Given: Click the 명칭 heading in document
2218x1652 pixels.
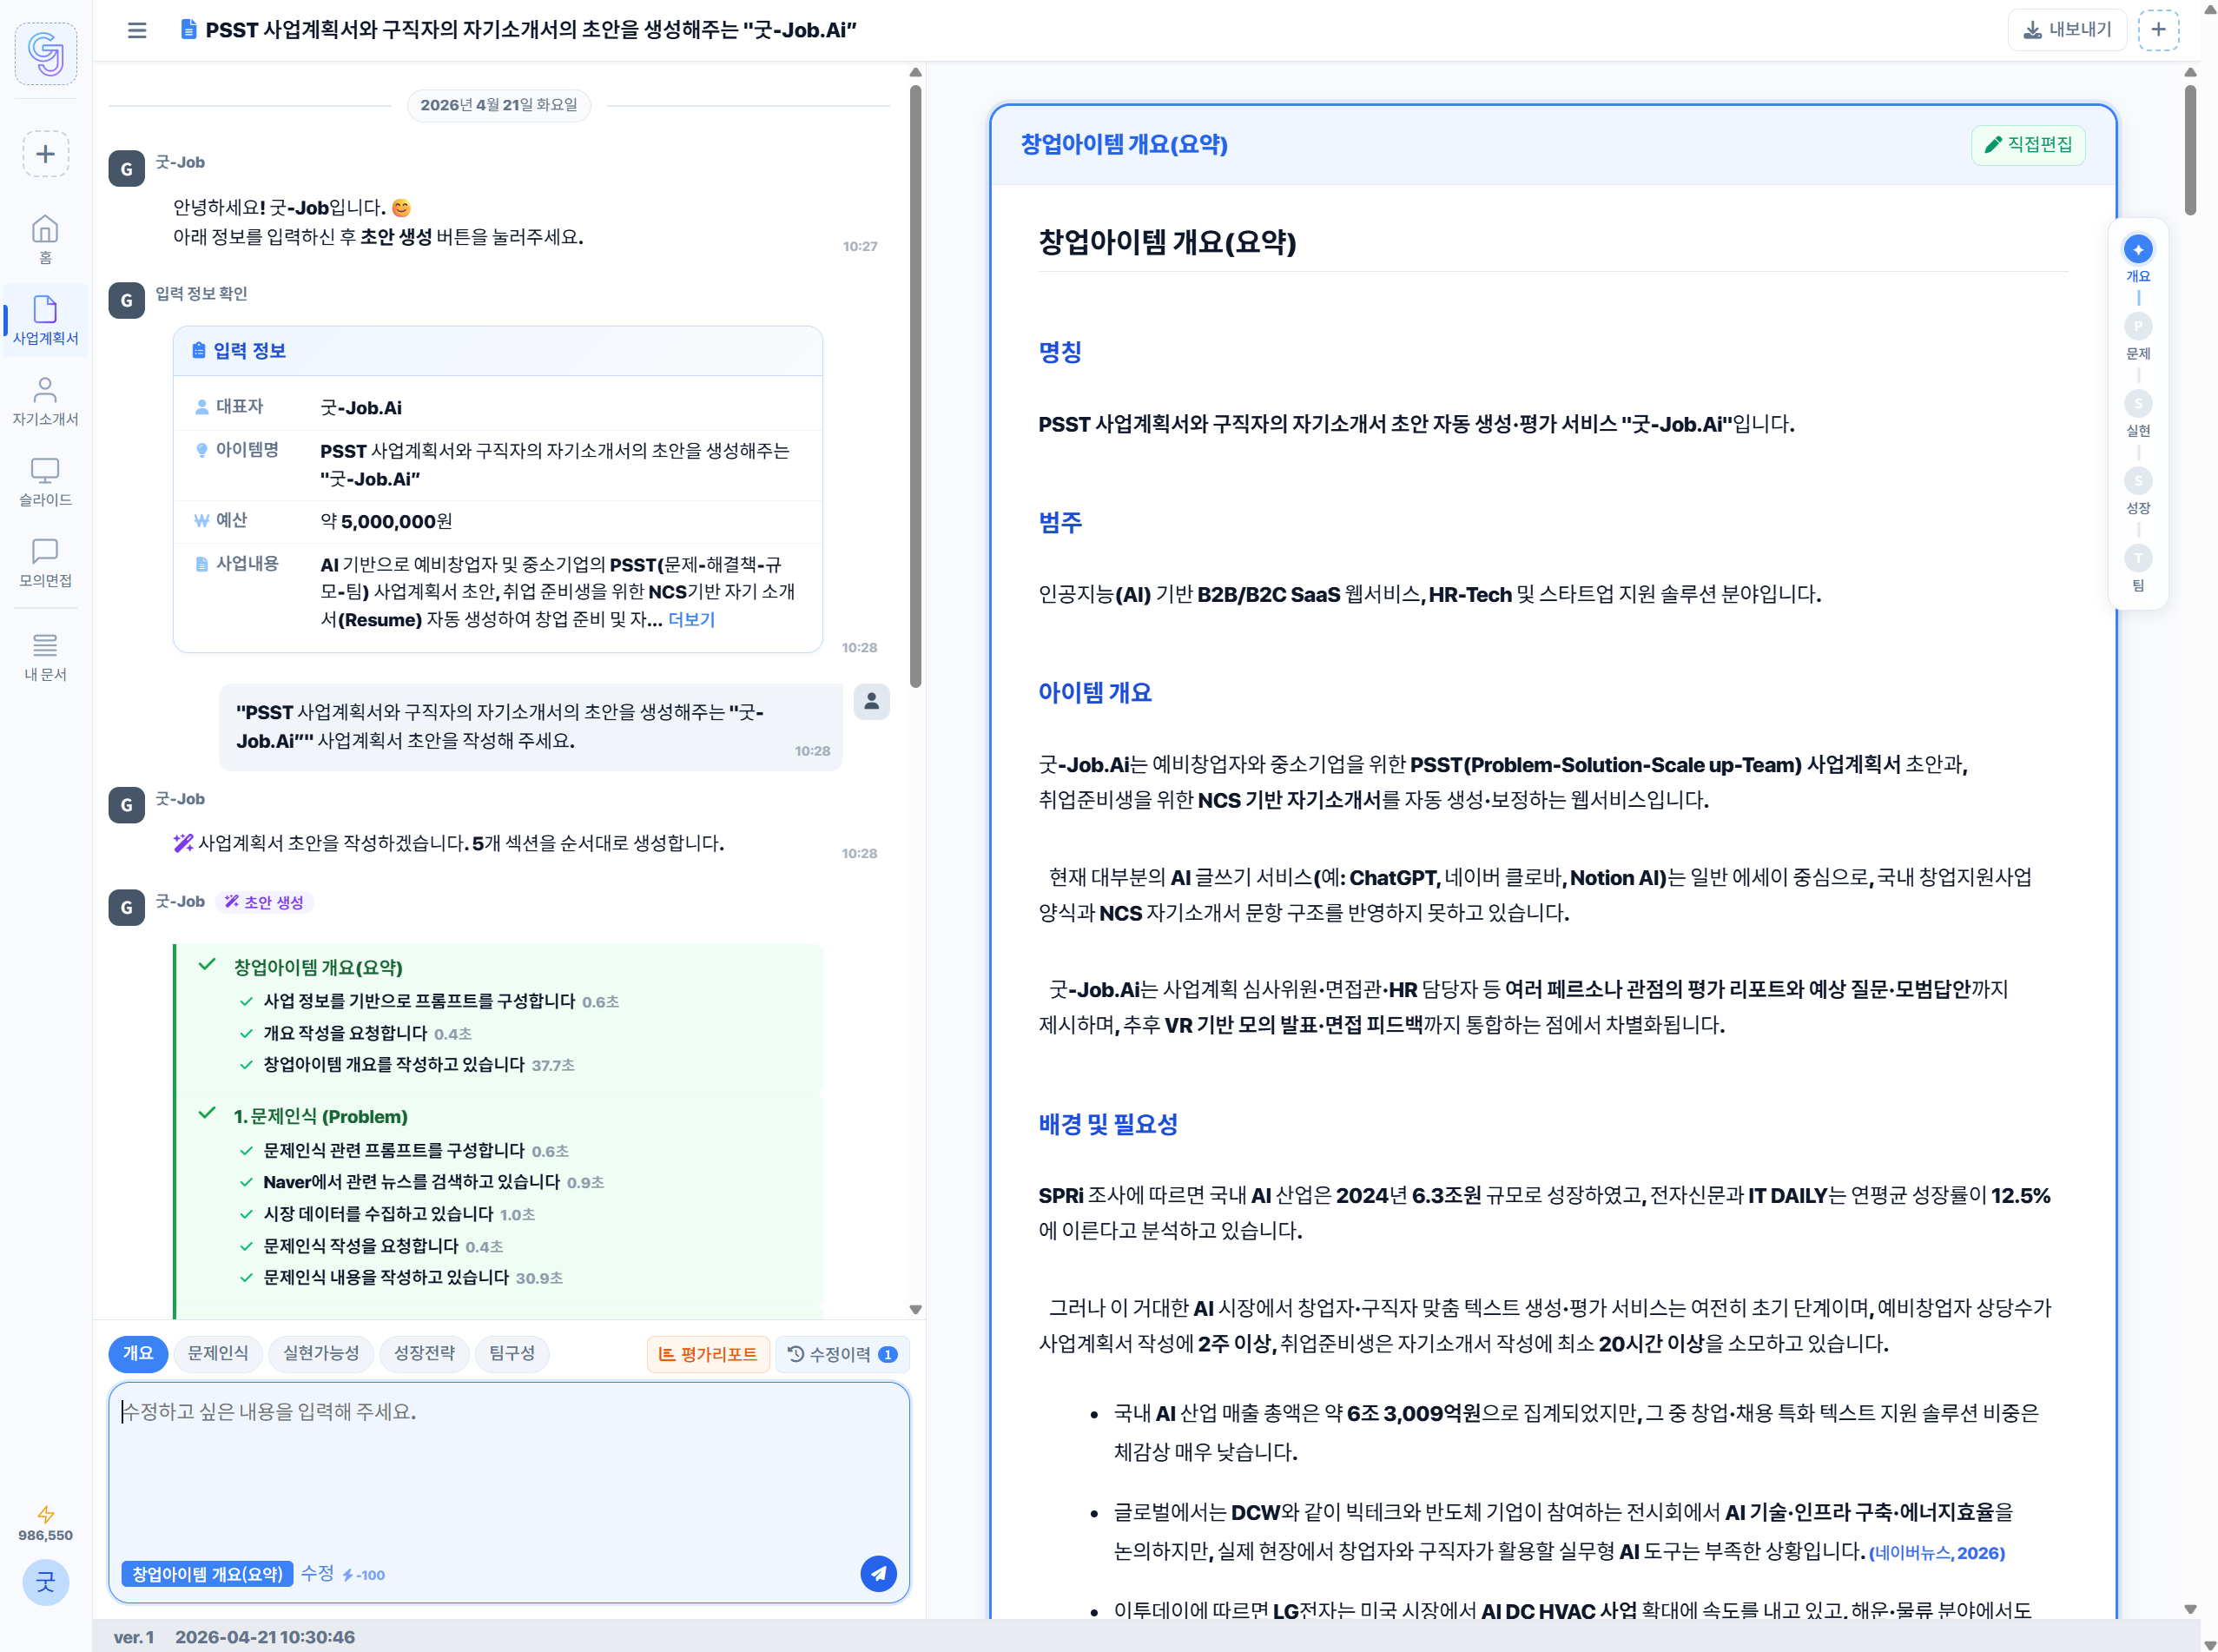Looking at the screenshot, I should [1060, 352].
